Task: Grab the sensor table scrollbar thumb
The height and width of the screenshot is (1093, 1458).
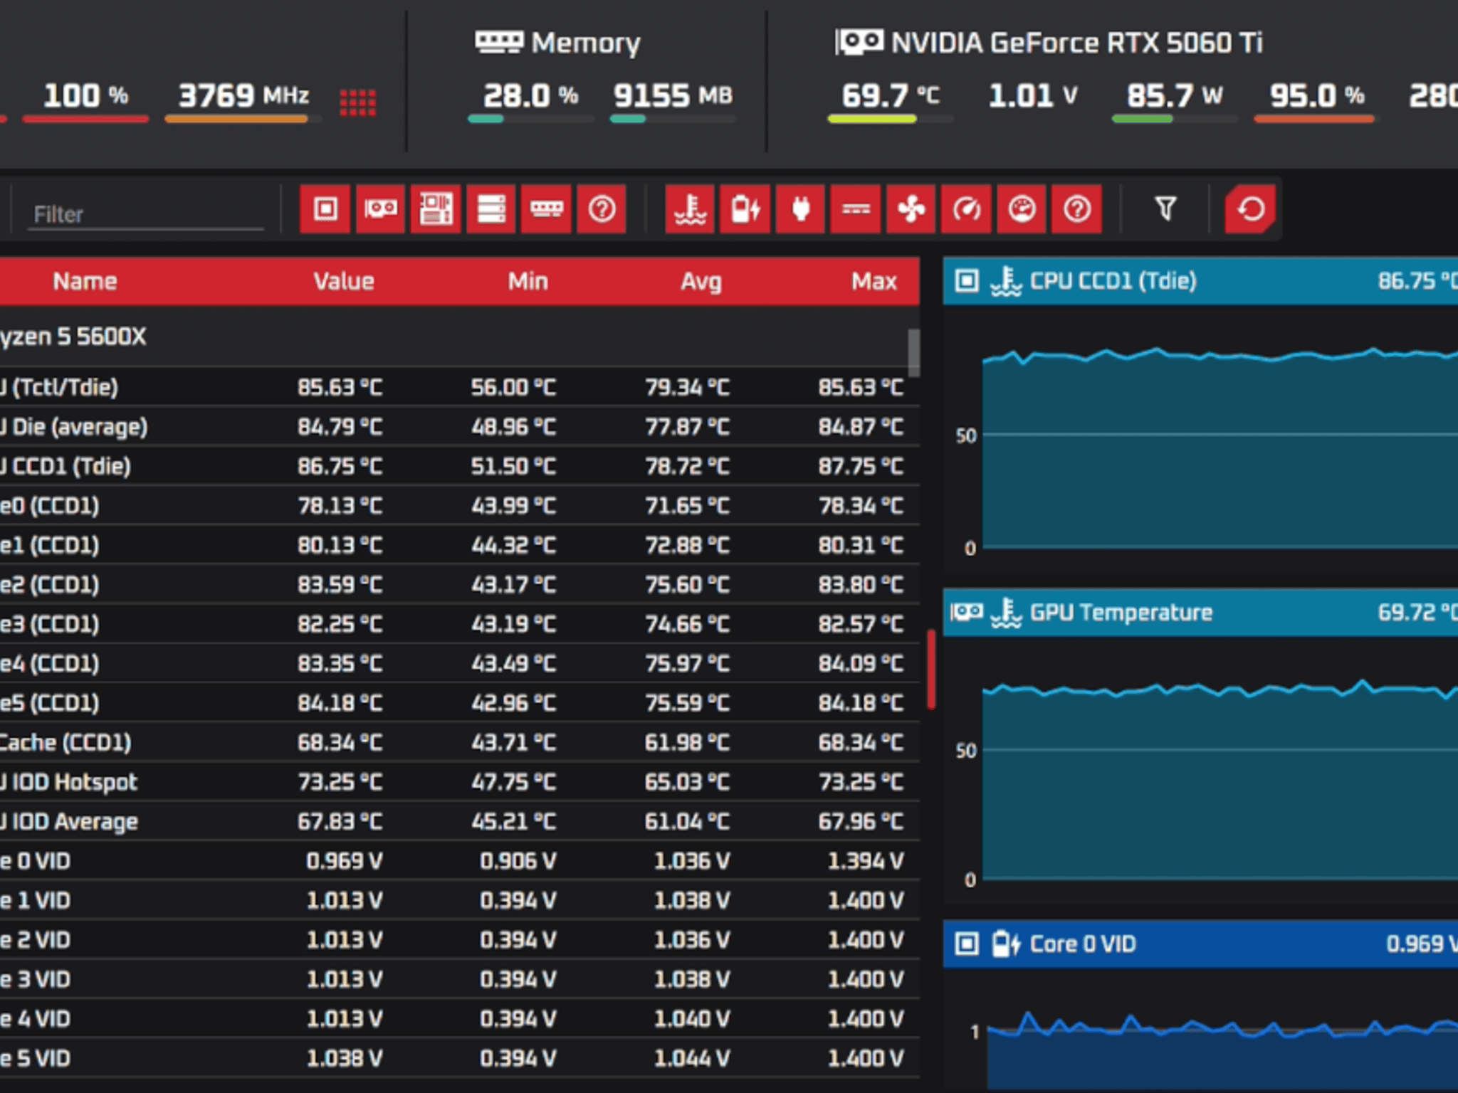Action: (x=914, y=352)
